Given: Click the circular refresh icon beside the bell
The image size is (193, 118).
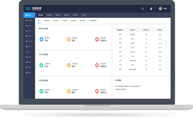Looking at the screenshot, I should coord(142,9).
